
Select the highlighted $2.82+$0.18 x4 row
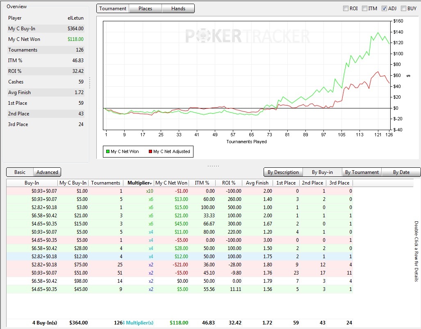[180, 257]
